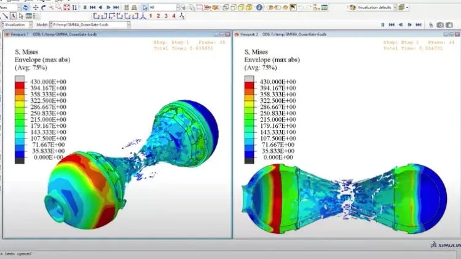This screenshot has height=259, width=461.
Task: Jump to first frame in top toolbar
Action: click(x=93, y=7)
